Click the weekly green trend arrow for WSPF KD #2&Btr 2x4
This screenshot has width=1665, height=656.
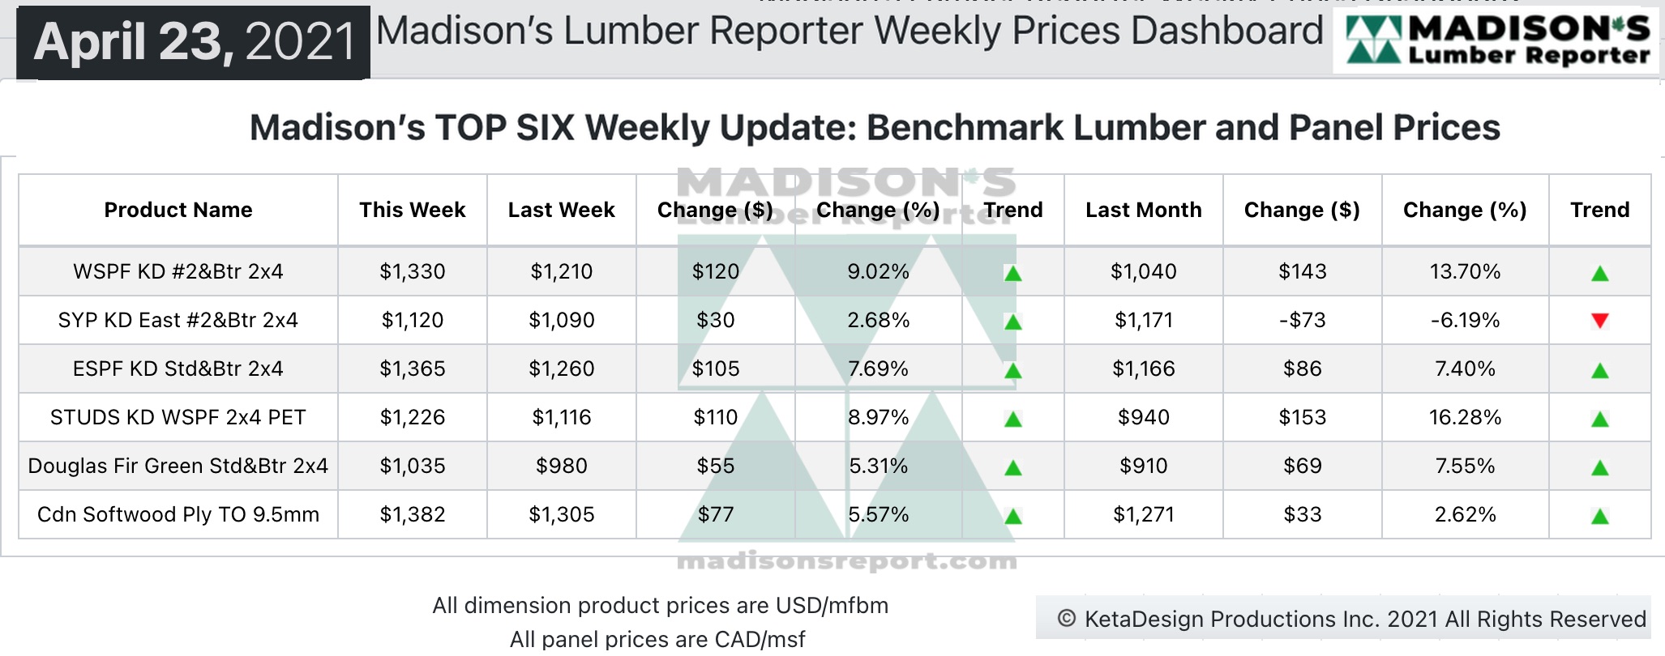1012,273
